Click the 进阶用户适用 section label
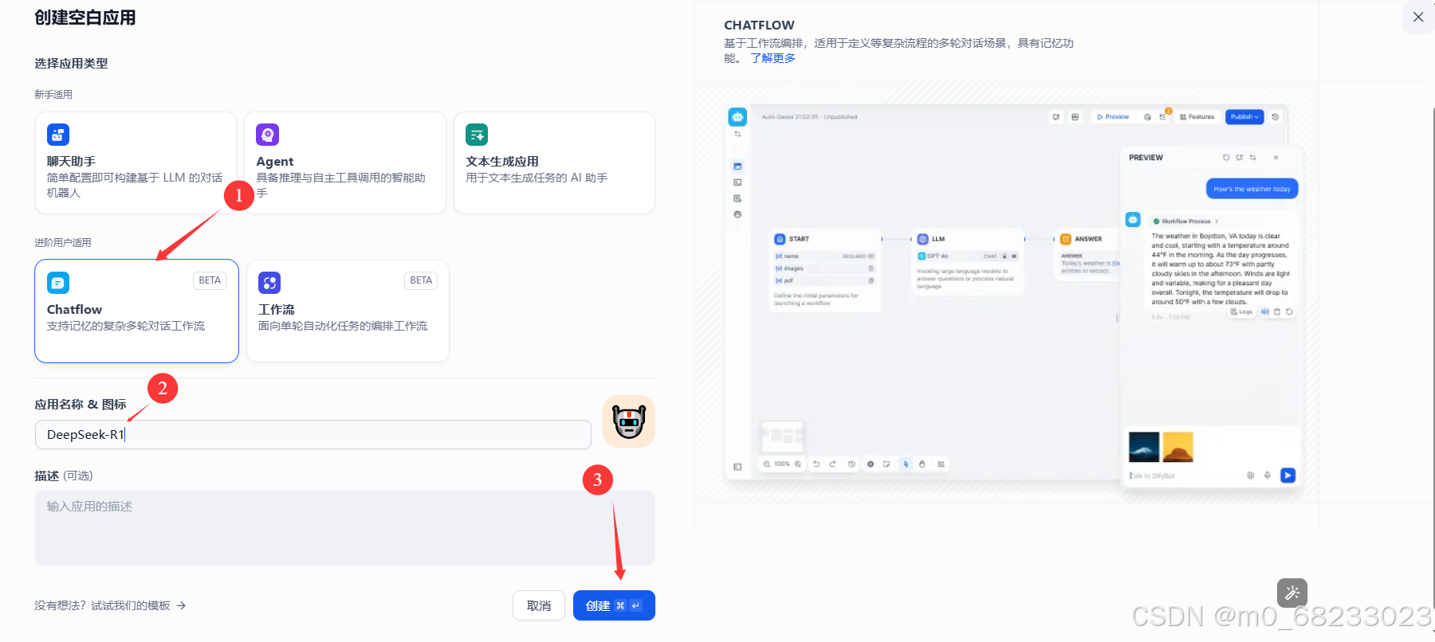 point(62,242)
